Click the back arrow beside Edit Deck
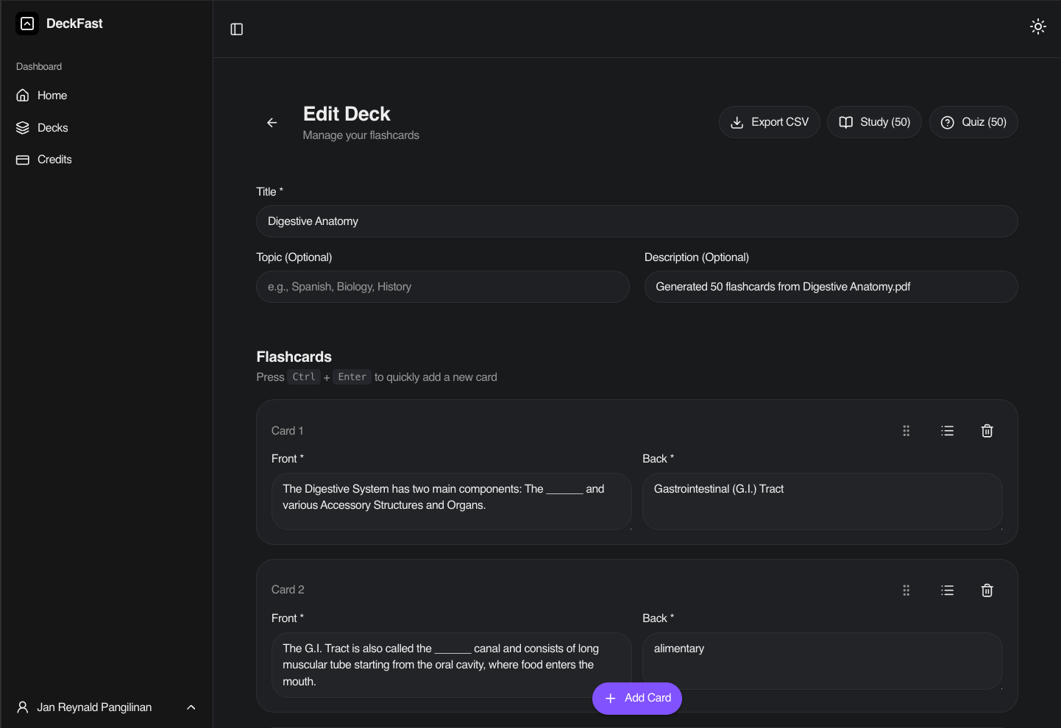The height and width of the screenshot is (728, 1061). [272, 123]
